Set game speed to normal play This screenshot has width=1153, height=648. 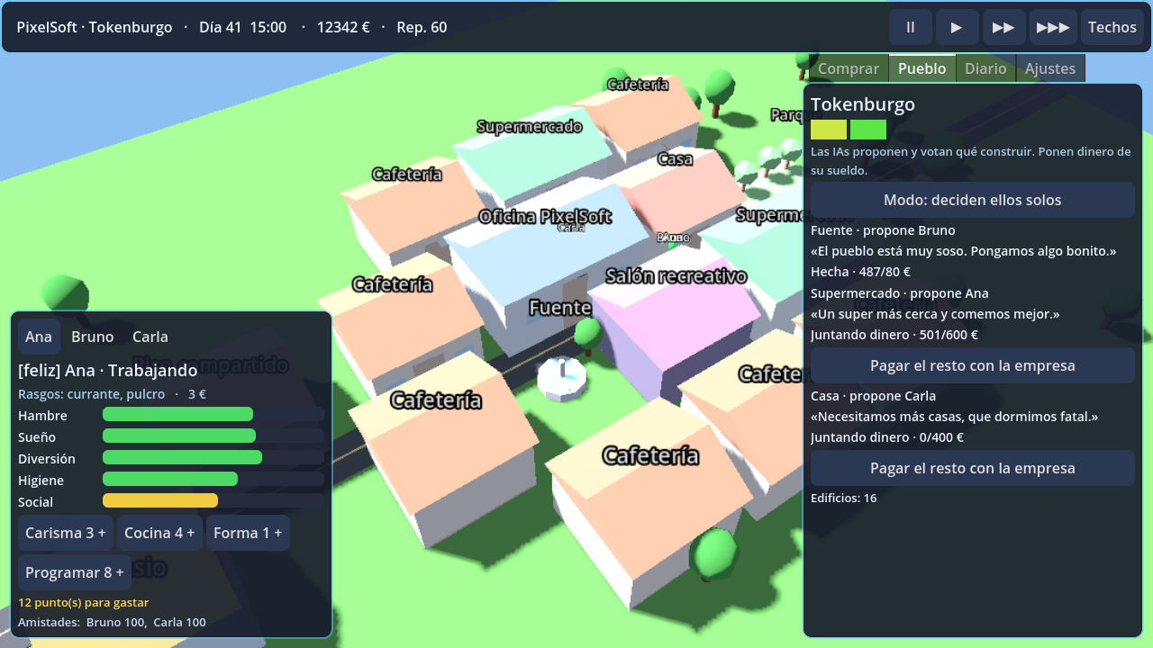pyautogui.click(x=957, y=27)
